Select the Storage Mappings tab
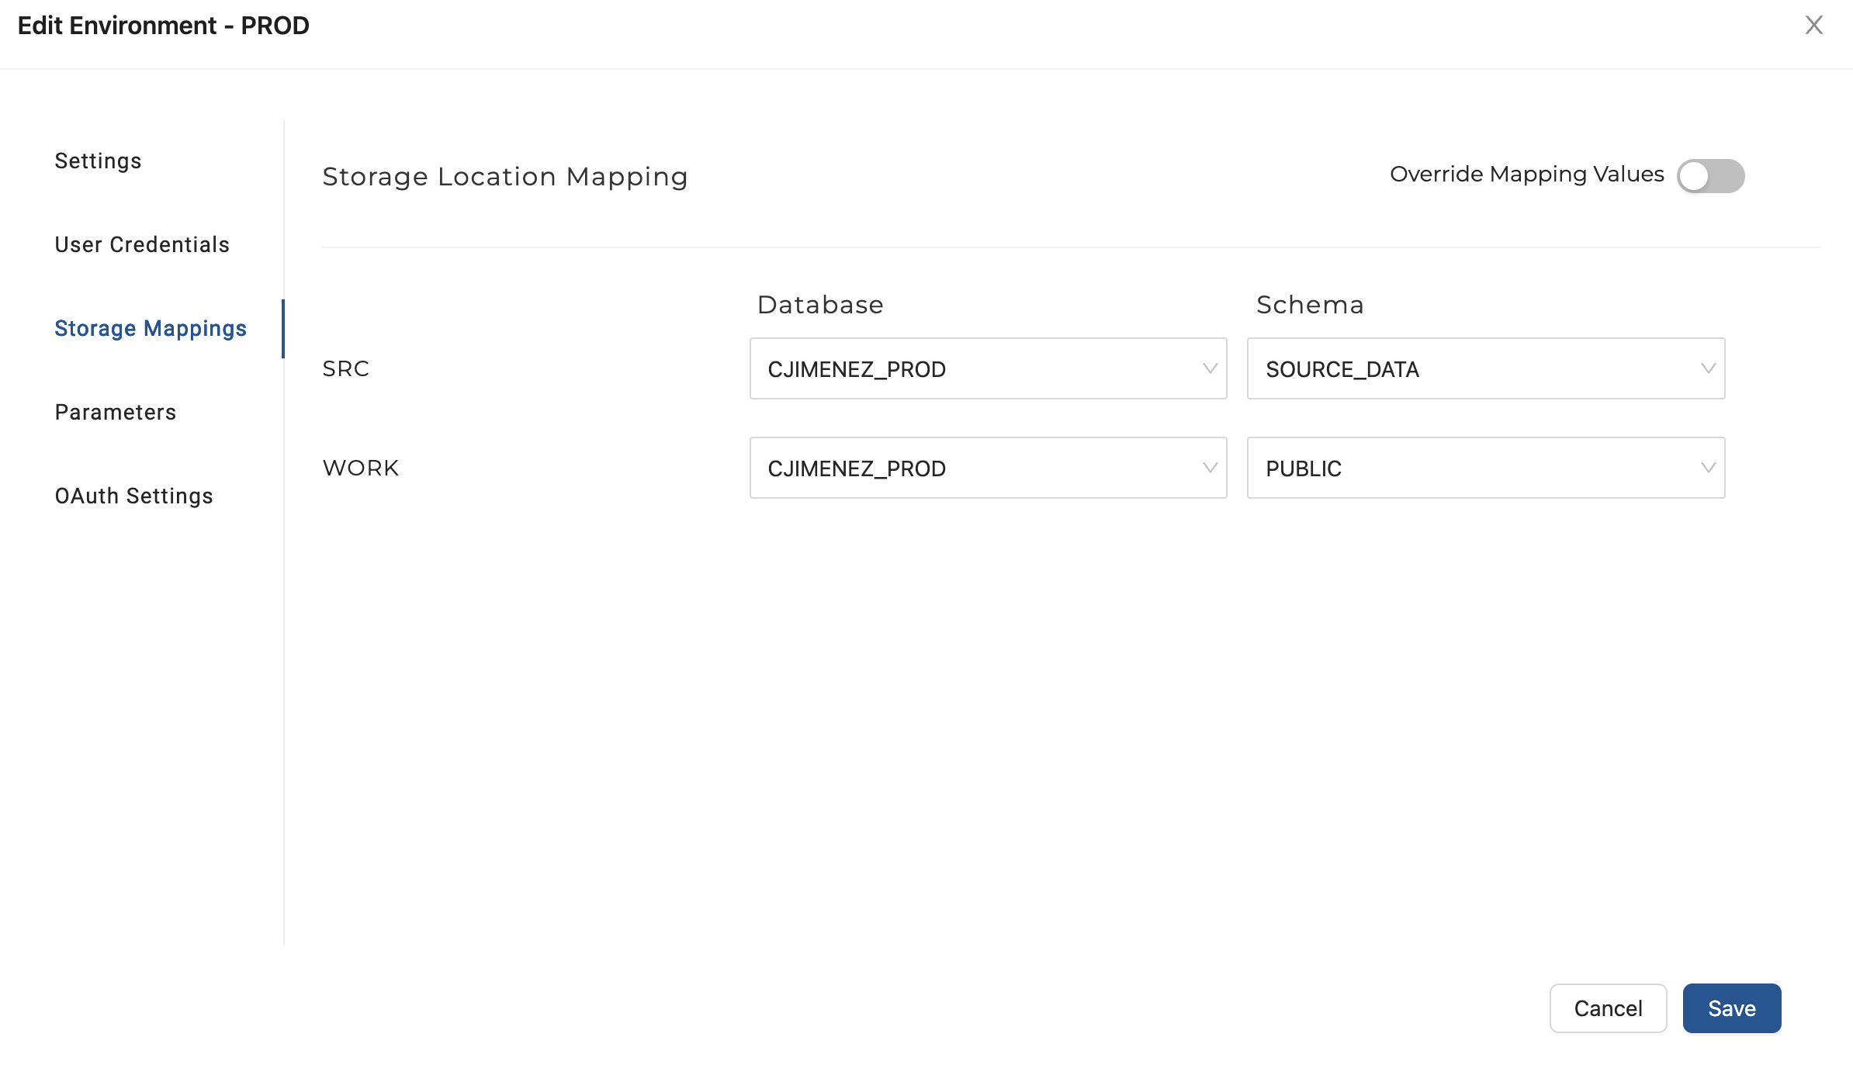Screen dimensions: 1853x1089 tap(151, 328)
